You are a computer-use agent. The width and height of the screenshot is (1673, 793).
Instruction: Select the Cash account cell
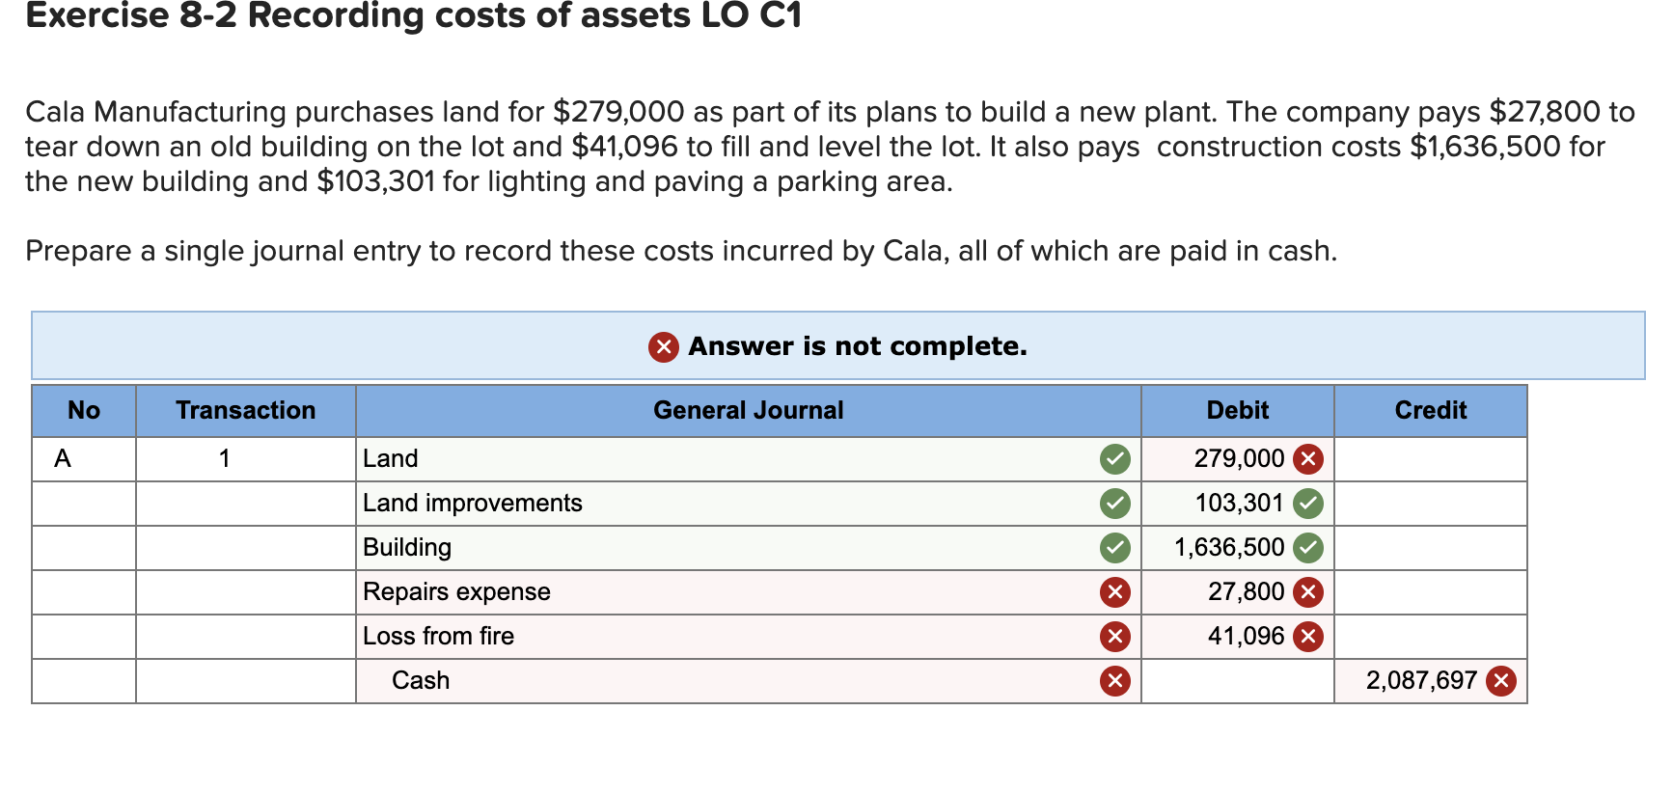pos(579,680)
